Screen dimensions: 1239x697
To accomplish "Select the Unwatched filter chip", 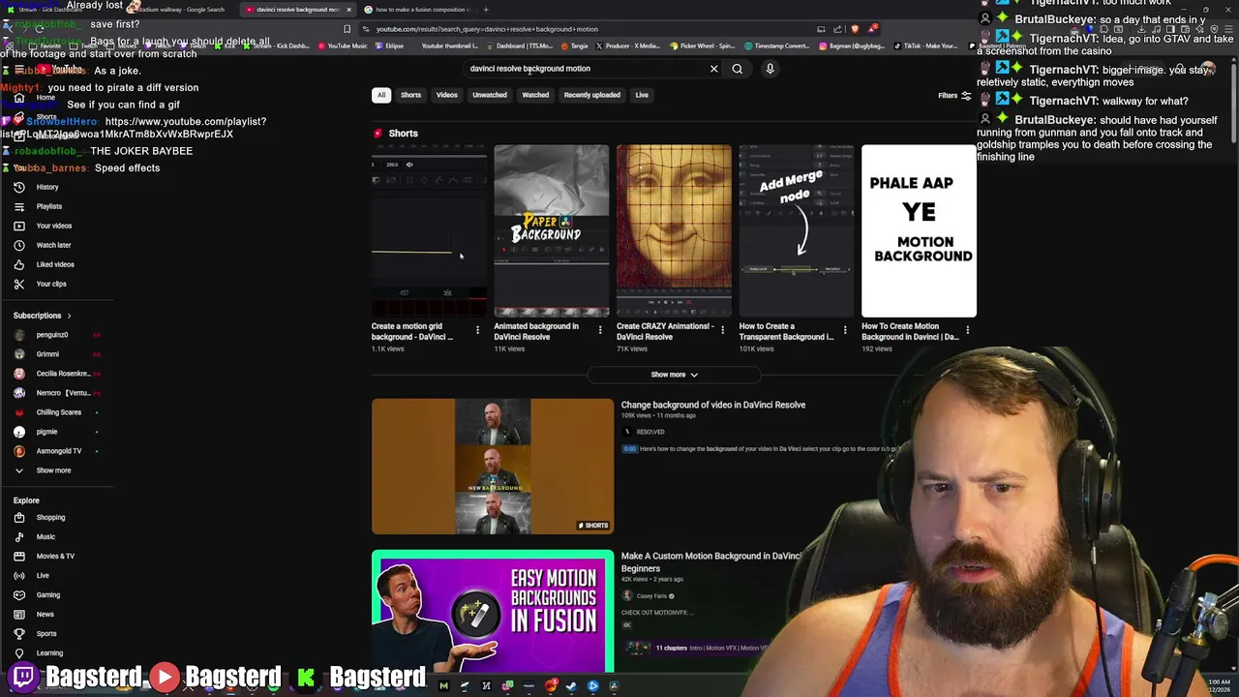I will pos(490,95).
